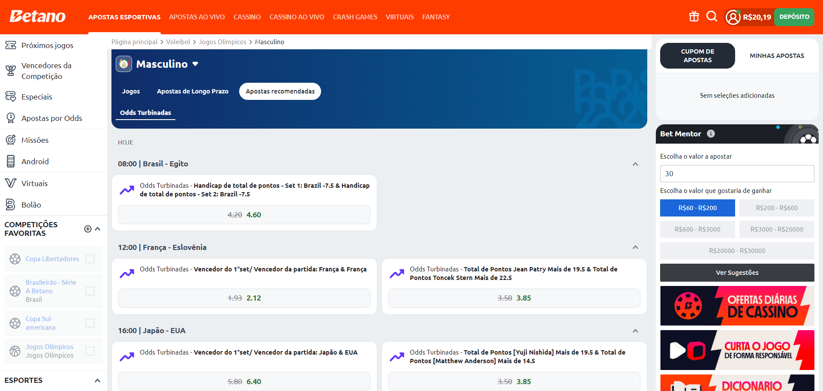Open the Masculino category dropdown
Viewport: 823px width, 391px height.
click(x=196, y=63)
